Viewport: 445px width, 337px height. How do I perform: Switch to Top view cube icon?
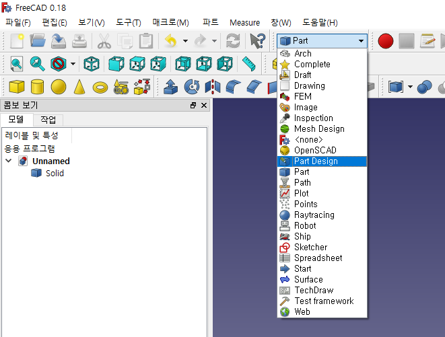(137, 64)
